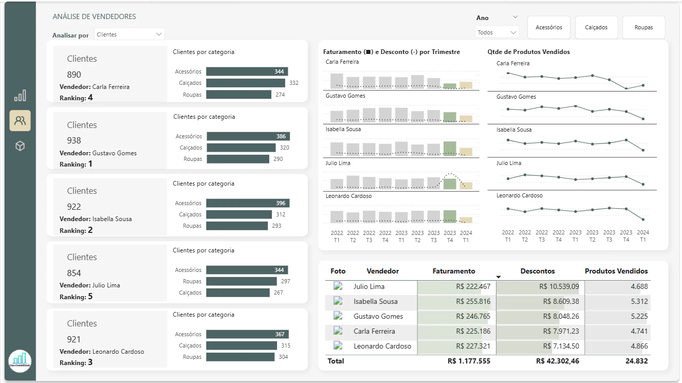Image resolution: width=682 pixels, height=383 pixels.
Task: Click the 938 clientes value for Gustavo Gomes
Action: (74, 140)
